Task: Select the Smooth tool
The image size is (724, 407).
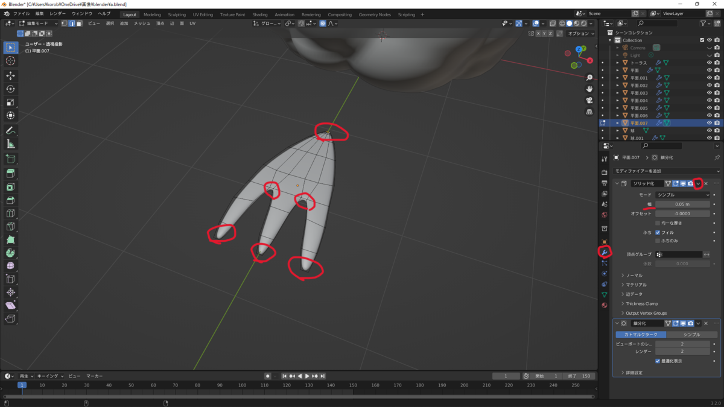Action: tap(10, 266)
